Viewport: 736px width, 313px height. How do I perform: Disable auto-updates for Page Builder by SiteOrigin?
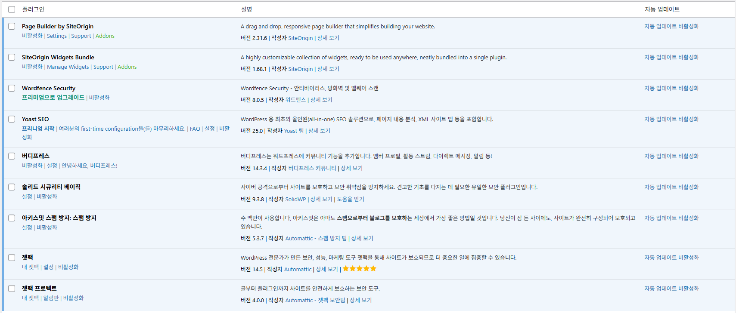671,26
